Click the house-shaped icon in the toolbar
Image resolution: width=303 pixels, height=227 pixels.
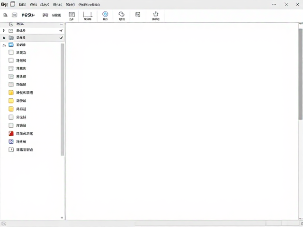(x=156, y=14)
